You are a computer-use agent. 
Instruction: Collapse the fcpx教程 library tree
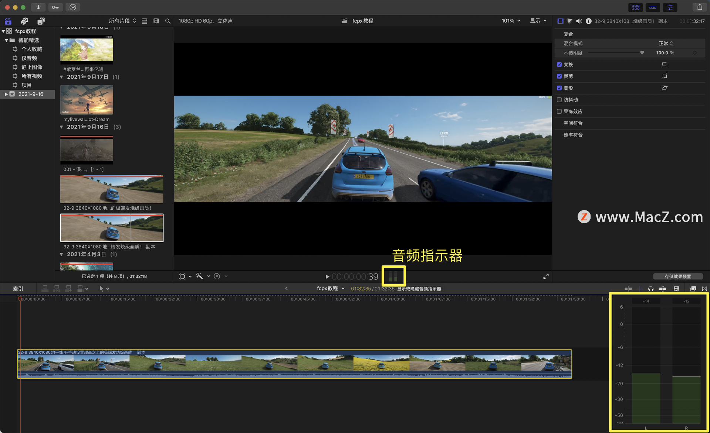tap(3, 31)
